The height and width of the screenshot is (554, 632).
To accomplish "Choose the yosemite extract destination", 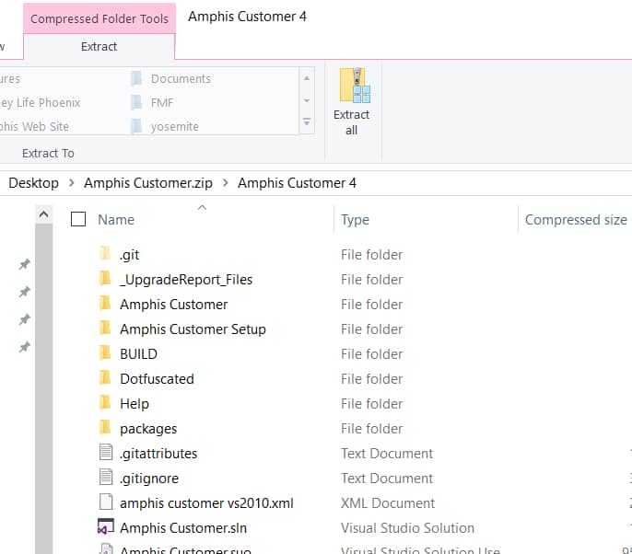I will pyautogui.click(x=165, y=126).
